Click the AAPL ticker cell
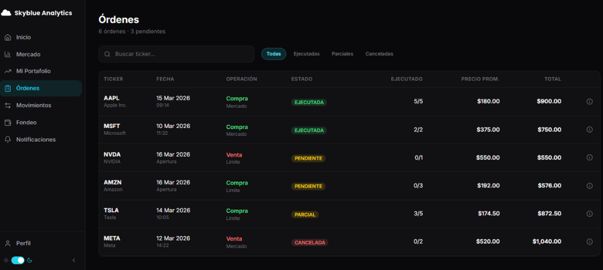Screen dimensions: 603x270 (115, 101)
